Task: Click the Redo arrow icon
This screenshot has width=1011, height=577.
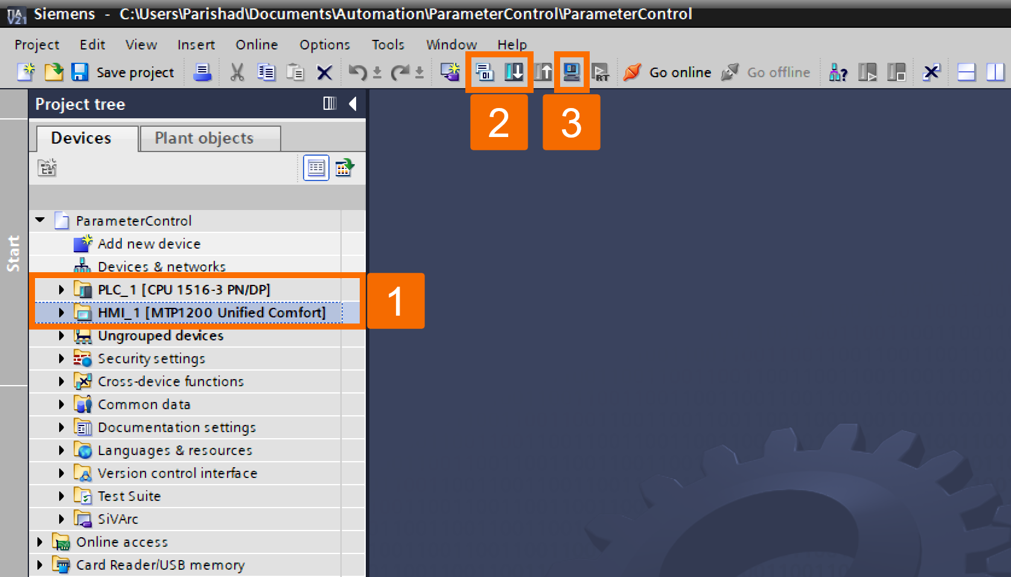Action: (400, 72)
